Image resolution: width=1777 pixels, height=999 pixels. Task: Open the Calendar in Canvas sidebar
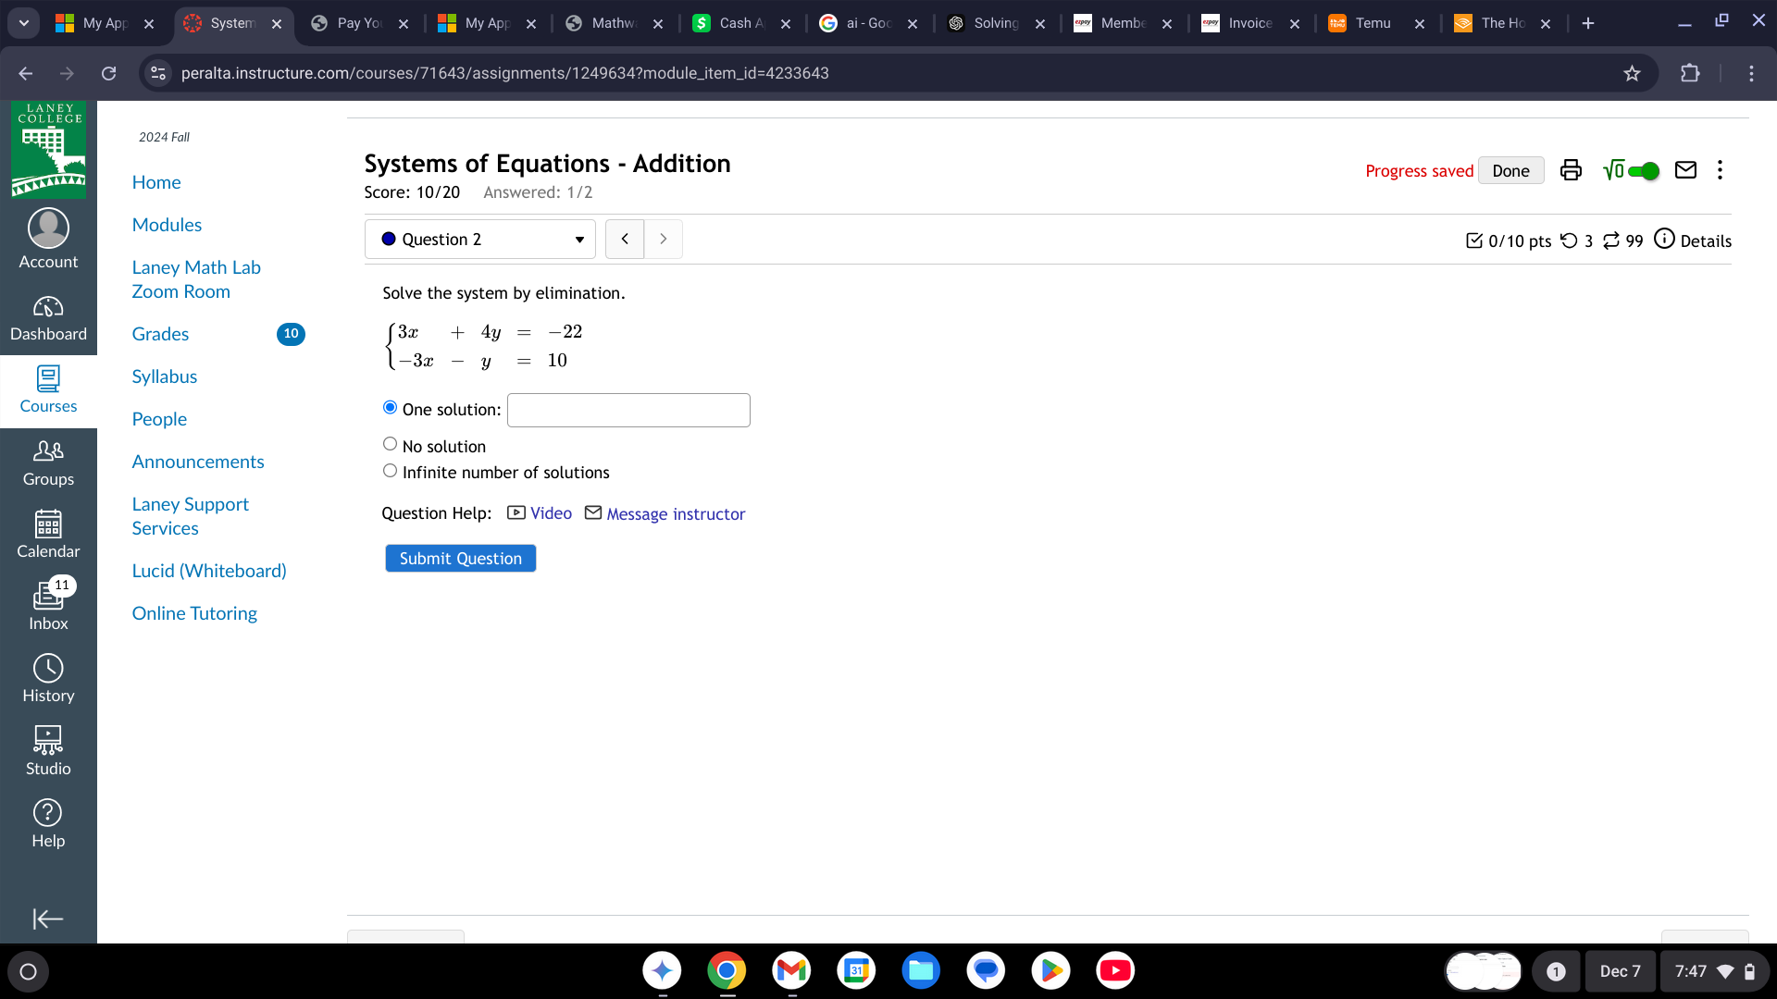pyautogui.click(x=48, y=534)
